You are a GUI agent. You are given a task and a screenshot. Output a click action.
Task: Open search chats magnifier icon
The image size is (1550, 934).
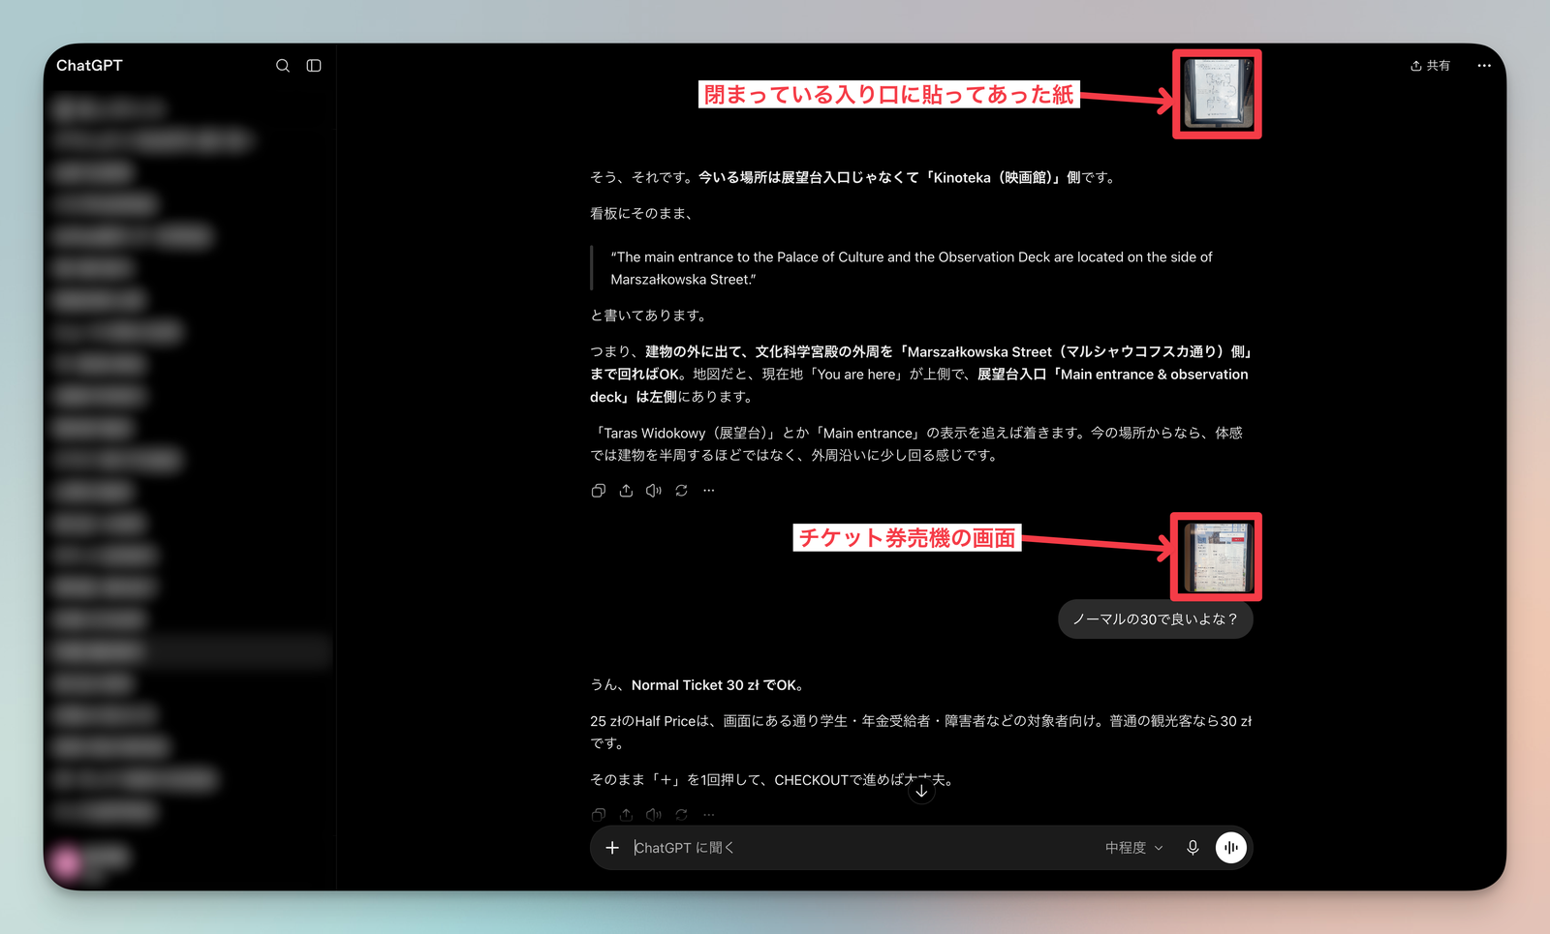pyautogui.click(x=283, y=66)
